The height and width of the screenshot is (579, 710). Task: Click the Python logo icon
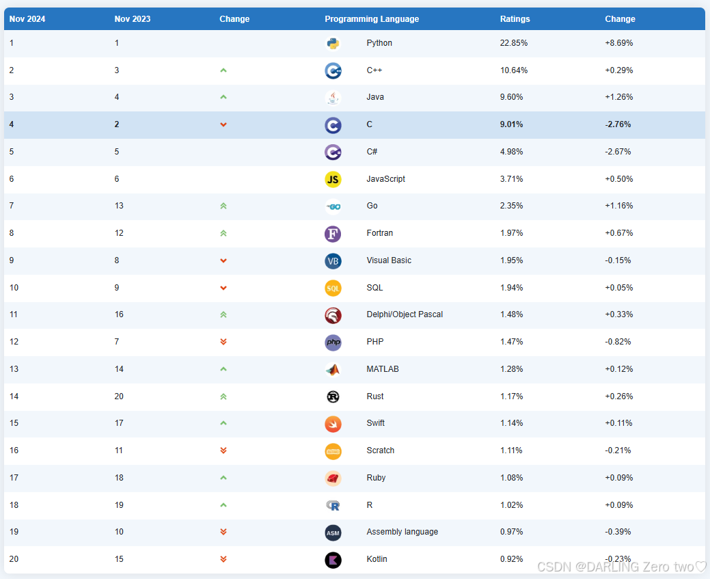[333, 43]
